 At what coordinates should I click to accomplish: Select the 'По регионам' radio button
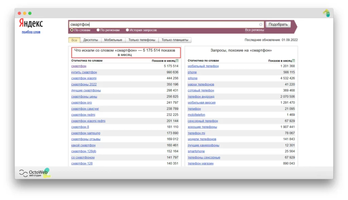coord(98,30)
